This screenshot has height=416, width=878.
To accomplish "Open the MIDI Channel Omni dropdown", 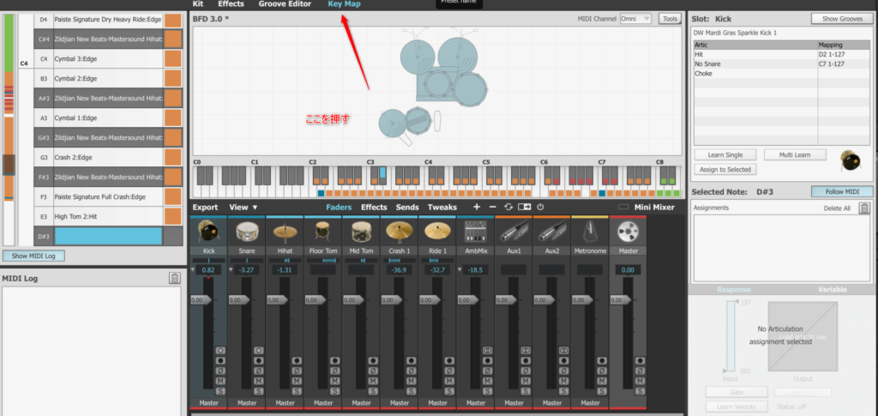I will pyautogui.click(x=635, y=18).
